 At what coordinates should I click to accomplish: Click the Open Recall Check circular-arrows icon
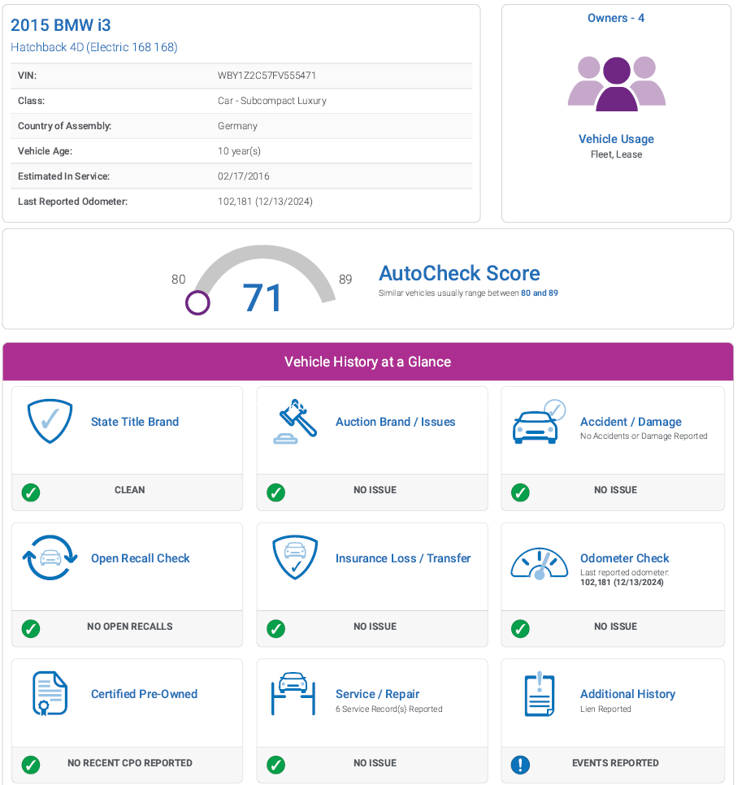[50, 557]
